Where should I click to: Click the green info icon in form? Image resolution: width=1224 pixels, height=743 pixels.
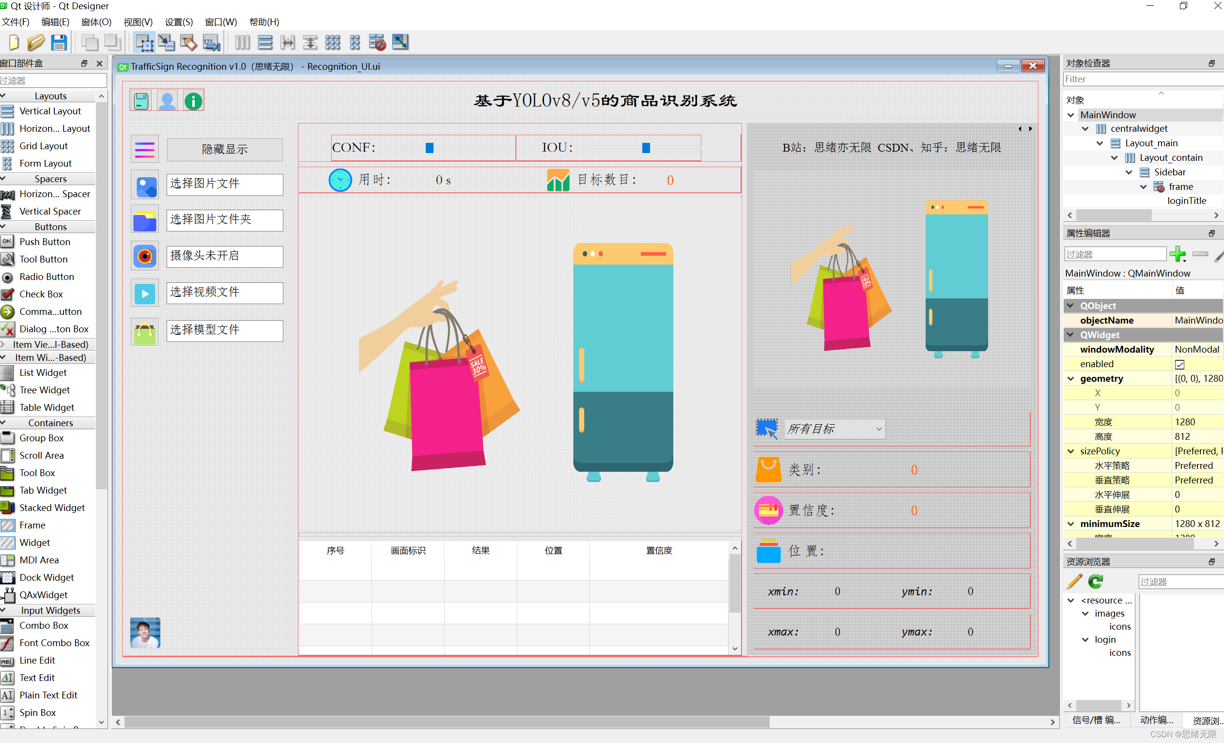click(193, 101)
